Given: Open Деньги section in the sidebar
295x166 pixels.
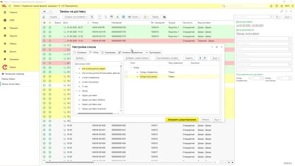Looking at the screenshot, I should point(13,51).
